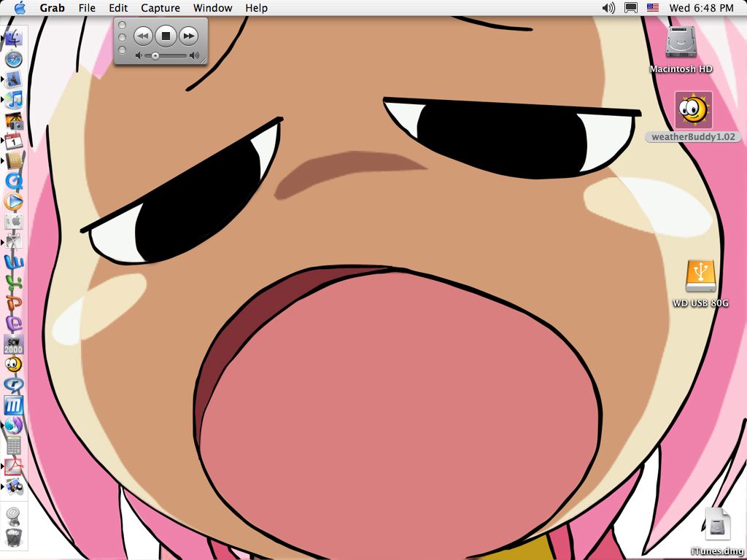Open purple globe browser in Dock

click(13, 425)
